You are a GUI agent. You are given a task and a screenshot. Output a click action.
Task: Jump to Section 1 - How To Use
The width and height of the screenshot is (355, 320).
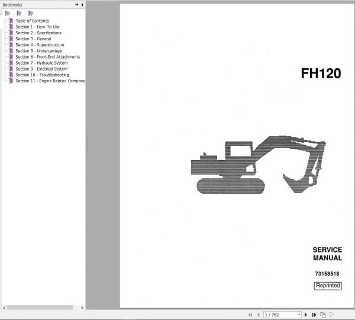coord(38,27)
